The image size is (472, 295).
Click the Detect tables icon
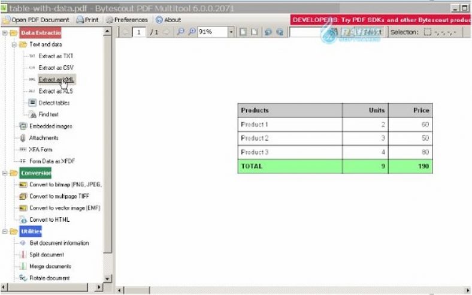tap(32, 103)
